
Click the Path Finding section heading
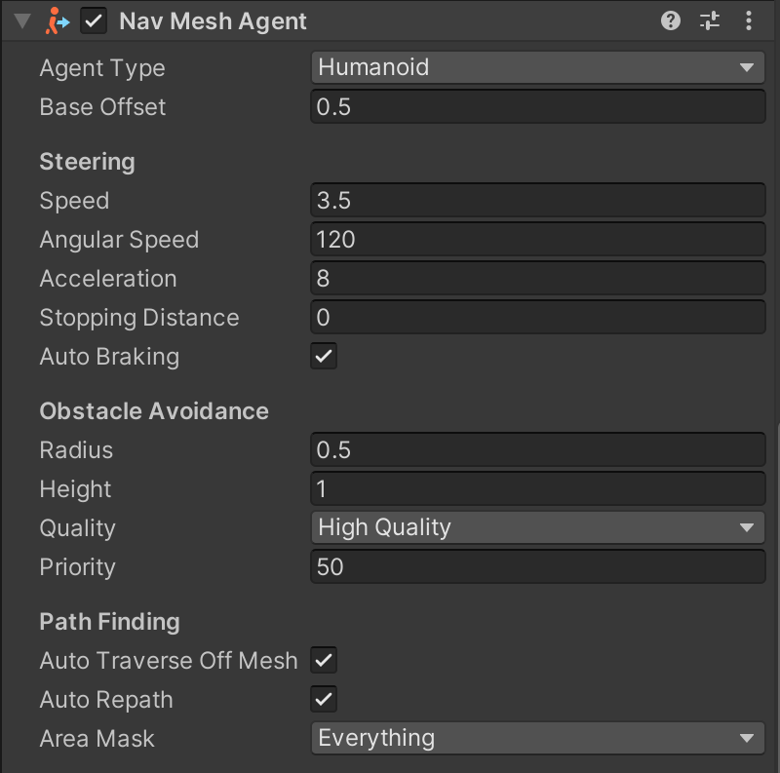click(109, 622)
